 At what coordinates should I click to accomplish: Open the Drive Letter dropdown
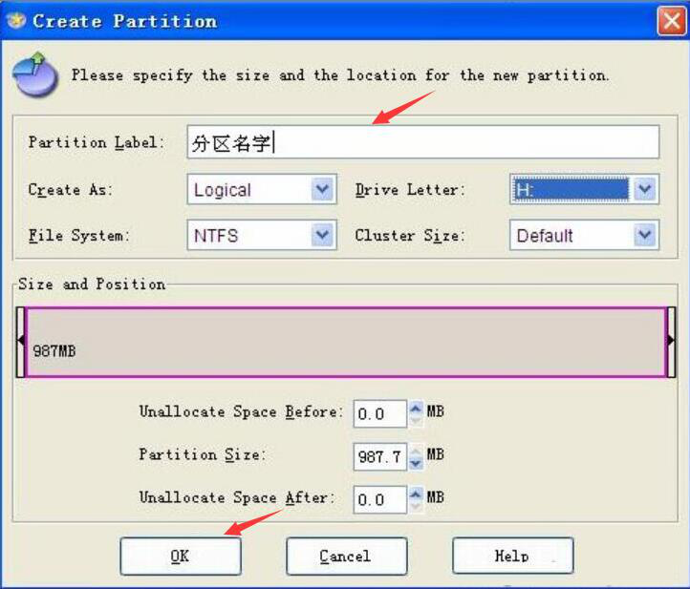[x=584, y=189]
